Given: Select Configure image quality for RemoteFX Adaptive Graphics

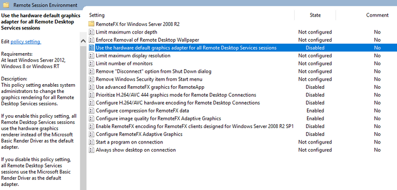Looking at the screenshot, I should (x=158, y=118).
